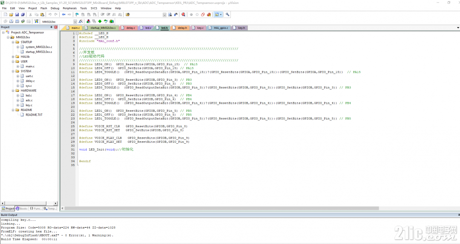Screen dimensions: 460x244
Task: Start or stop the debug session icon
Action: [183, 14]
